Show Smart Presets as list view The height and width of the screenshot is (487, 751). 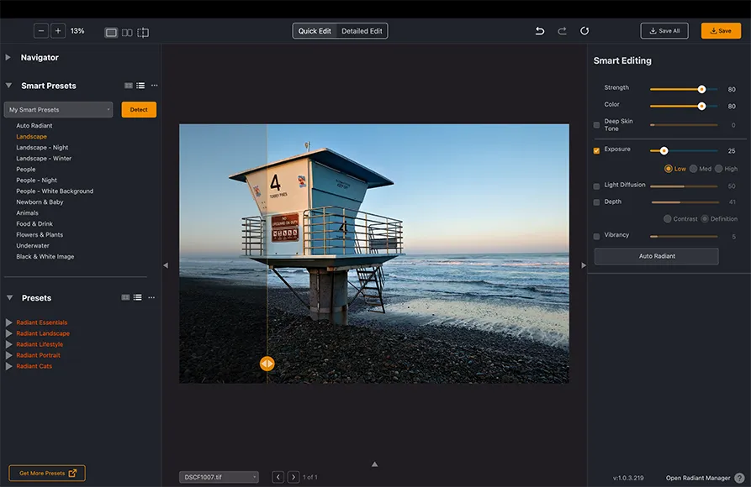(140, 86)
